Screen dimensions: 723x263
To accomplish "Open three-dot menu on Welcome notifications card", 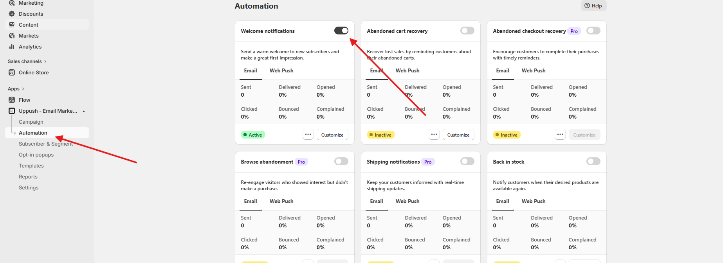I will [x=308, y=135].
